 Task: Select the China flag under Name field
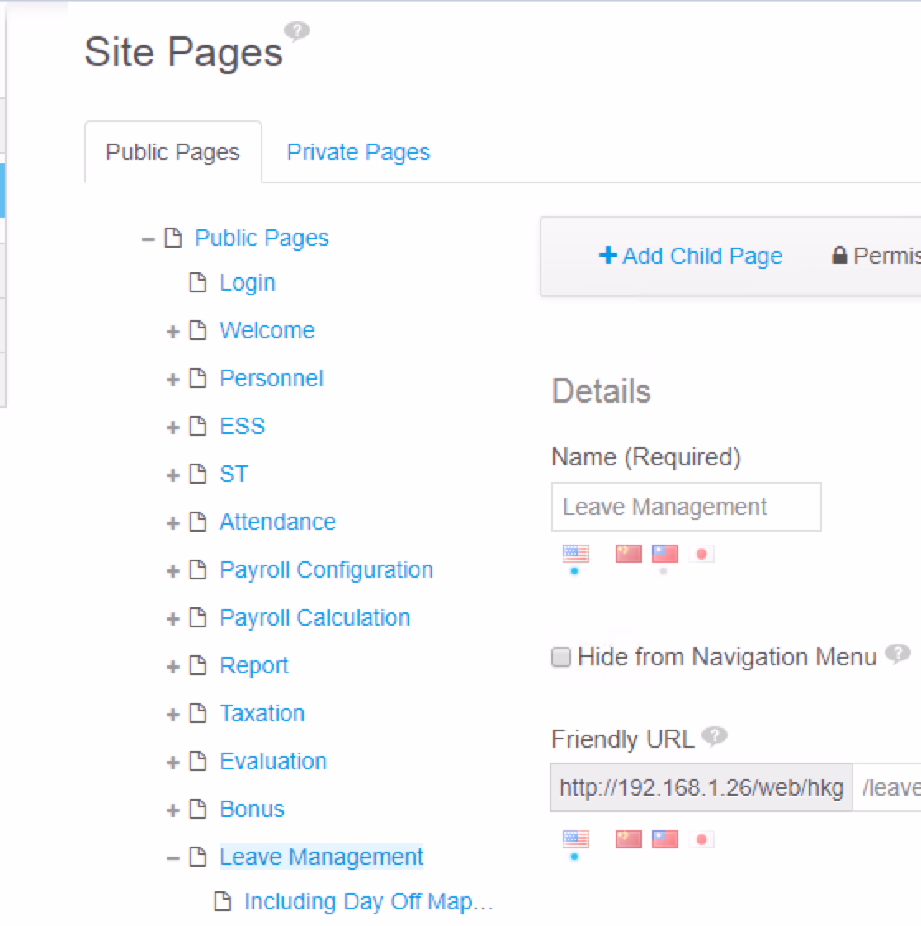pyautogui.click(x=628, y=554)
